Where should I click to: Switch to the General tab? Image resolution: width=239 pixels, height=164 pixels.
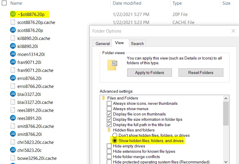[x=103, y=44]
